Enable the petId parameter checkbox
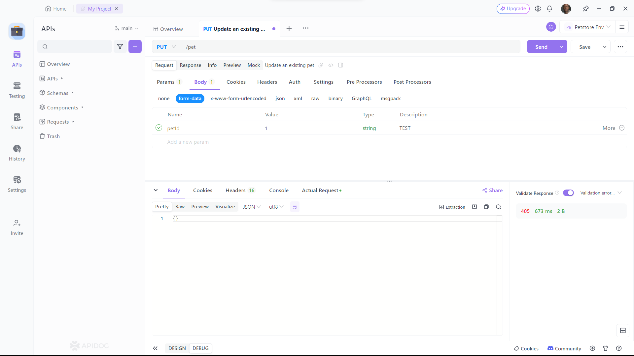The image size is (634, 356). (x=159, y=127)
